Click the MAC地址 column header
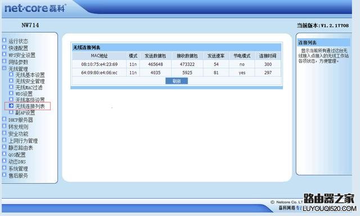This screenshot has width=360, height=216. 99,56
